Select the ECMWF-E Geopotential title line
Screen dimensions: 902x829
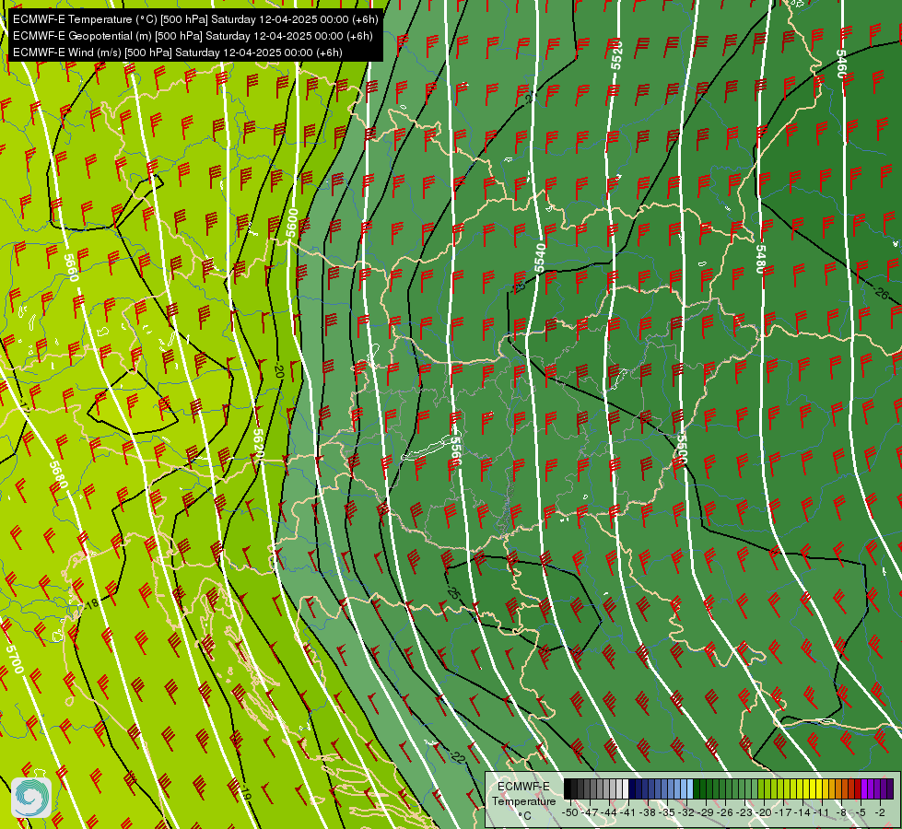coord(193,36)
